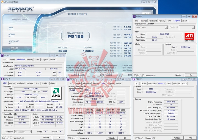Click the Southbridge A75 value

pyautogui.click(x=38, y=75)
